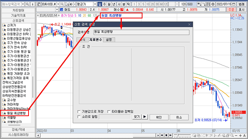Toggle 타이틀바 깜박임 checkbox

(109, 112)
